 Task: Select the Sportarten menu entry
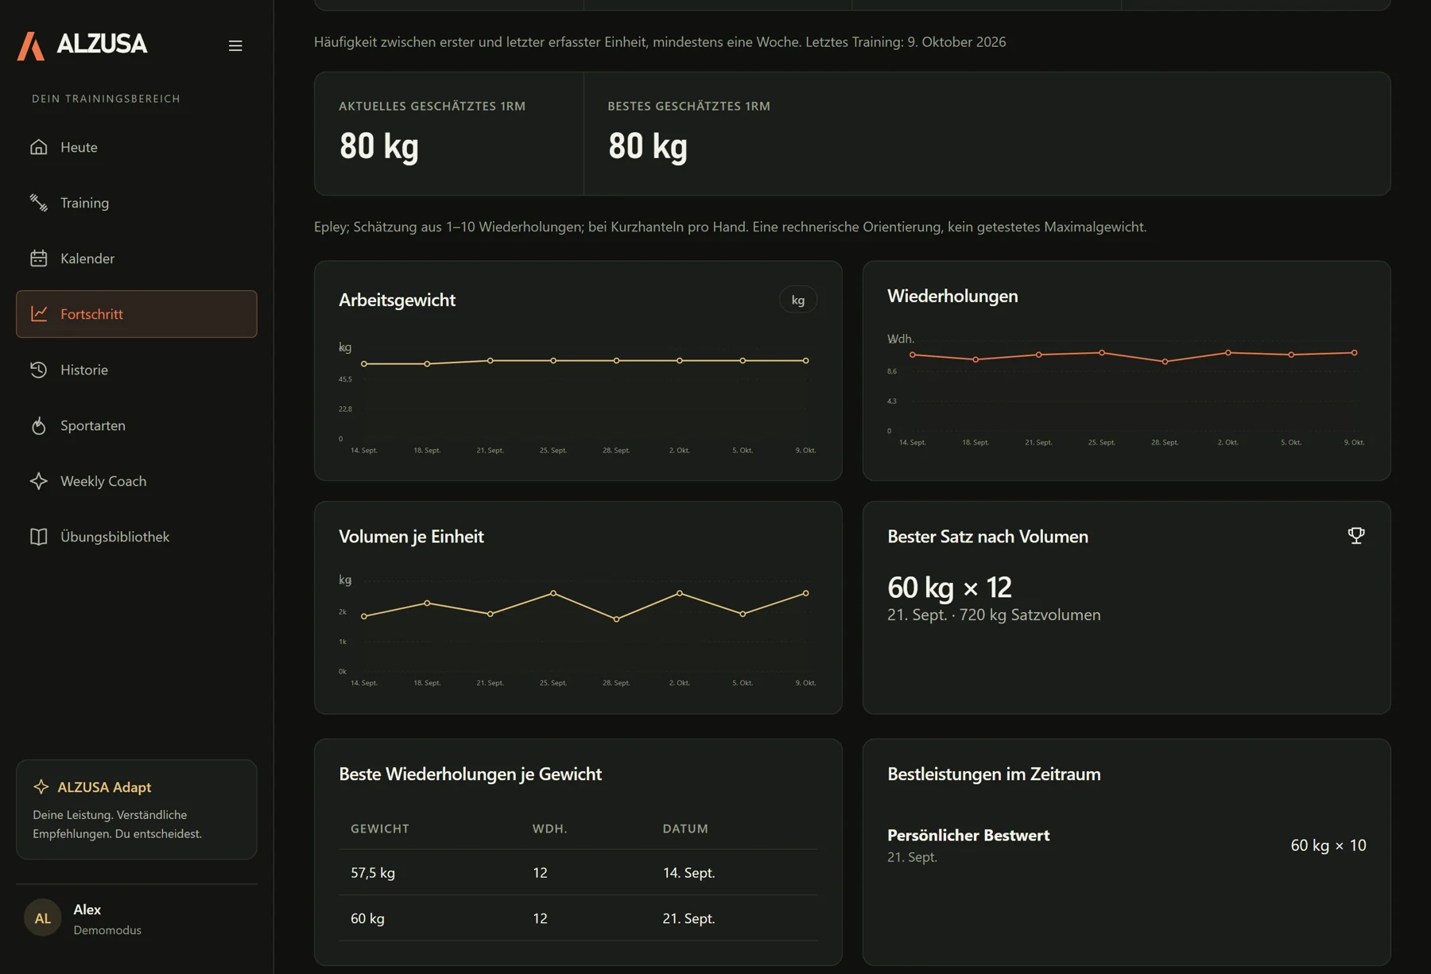[x=137, y=425]
